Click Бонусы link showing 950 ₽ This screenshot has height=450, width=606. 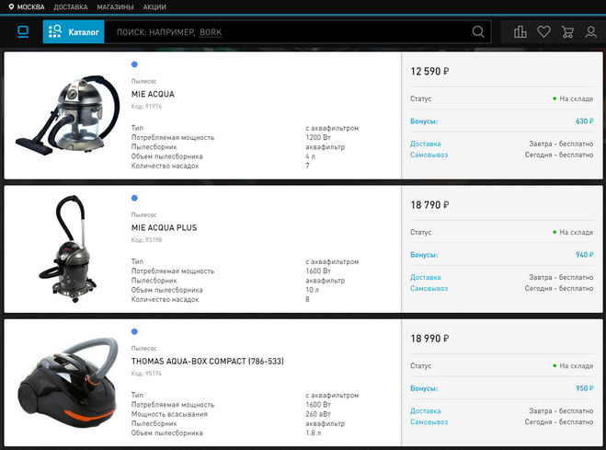424,388
